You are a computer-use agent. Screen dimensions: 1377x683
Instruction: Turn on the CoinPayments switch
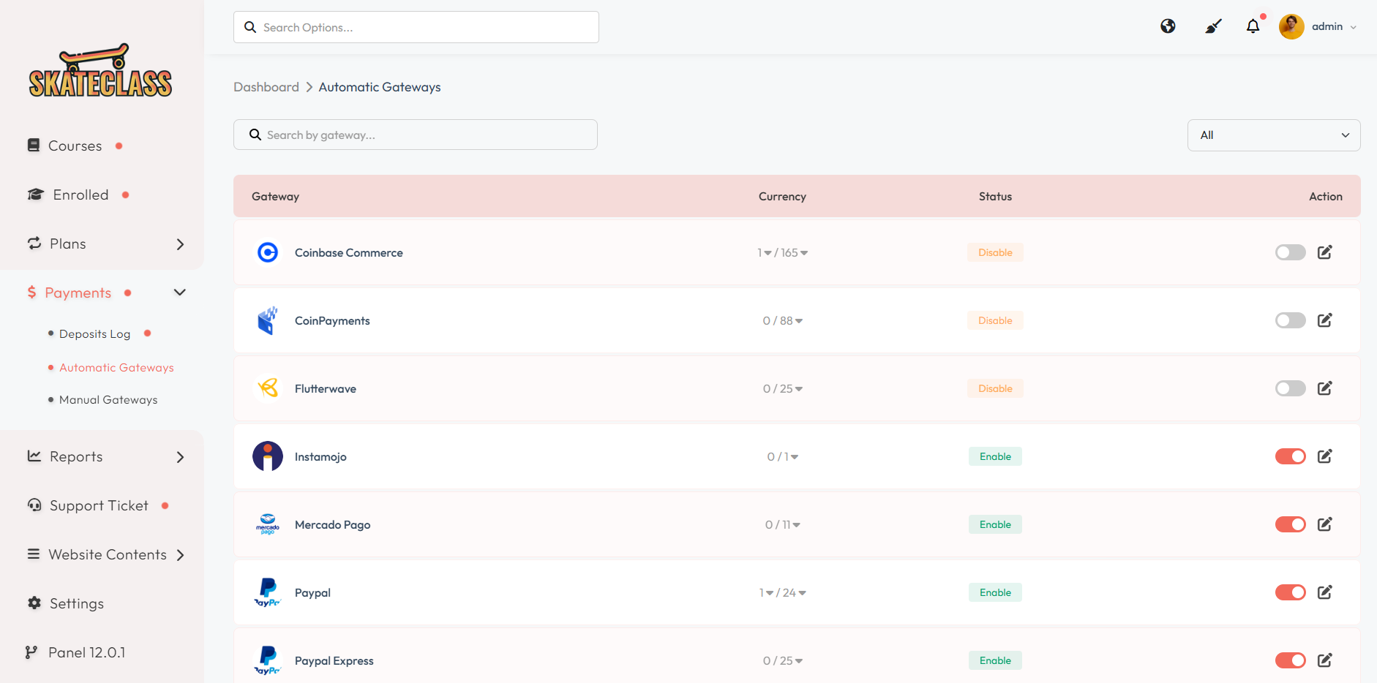[1290, 320]
